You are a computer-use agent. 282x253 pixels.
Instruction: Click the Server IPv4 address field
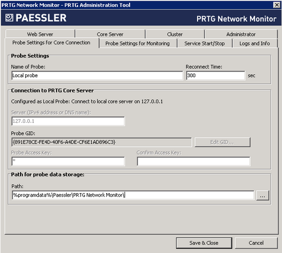click(68, 121)
